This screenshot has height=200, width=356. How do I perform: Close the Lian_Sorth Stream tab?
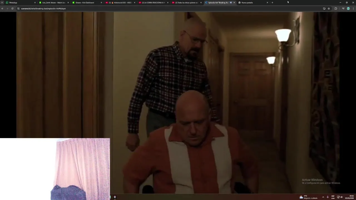pos(68,2)
